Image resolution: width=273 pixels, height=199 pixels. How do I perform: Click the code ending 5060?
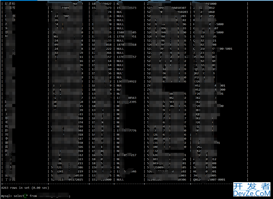point(204,12)
